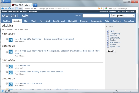Go forward with the browser forward arrow
Screen dimensions: 139x93
tap(6, 8)
